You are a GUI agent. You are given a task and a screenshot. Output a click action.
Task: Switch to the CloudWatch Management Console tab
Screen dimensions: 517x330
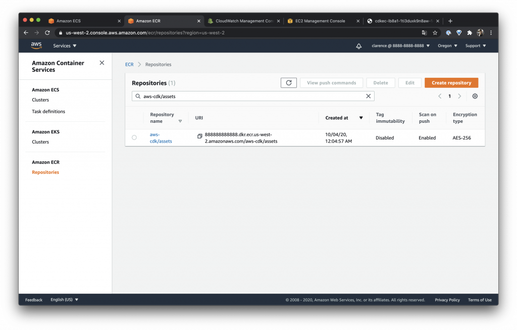click(x=243, y=21)
